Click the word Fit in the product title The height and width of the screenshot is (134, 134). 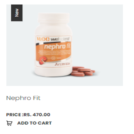(37, 98)
